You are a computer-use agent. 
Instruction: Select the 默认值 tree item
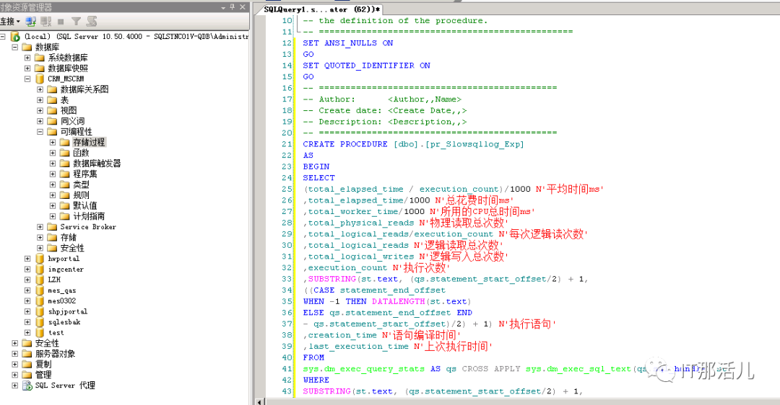(x=85, y=205)
